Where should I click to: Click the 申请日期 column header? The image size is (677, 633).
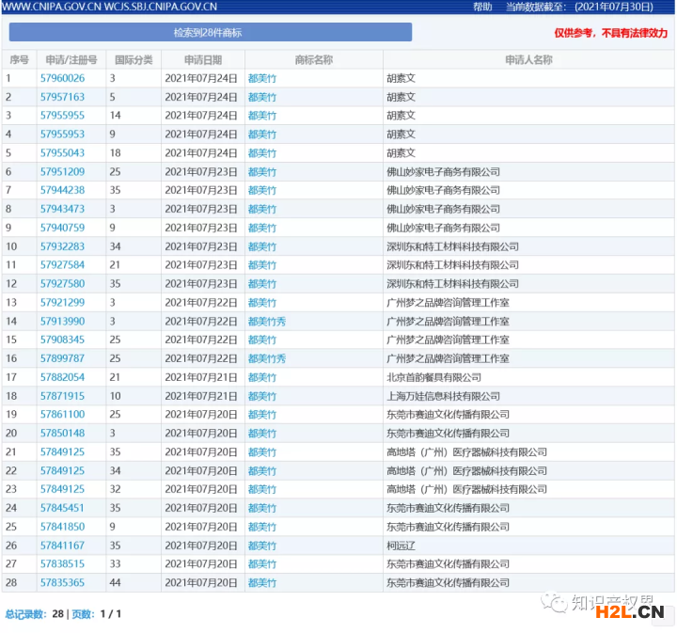(202, 60)
